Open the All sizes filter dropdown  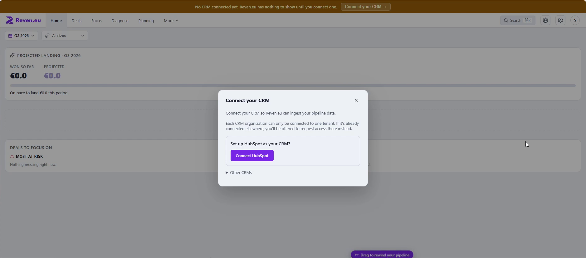[x=65, y=36]
